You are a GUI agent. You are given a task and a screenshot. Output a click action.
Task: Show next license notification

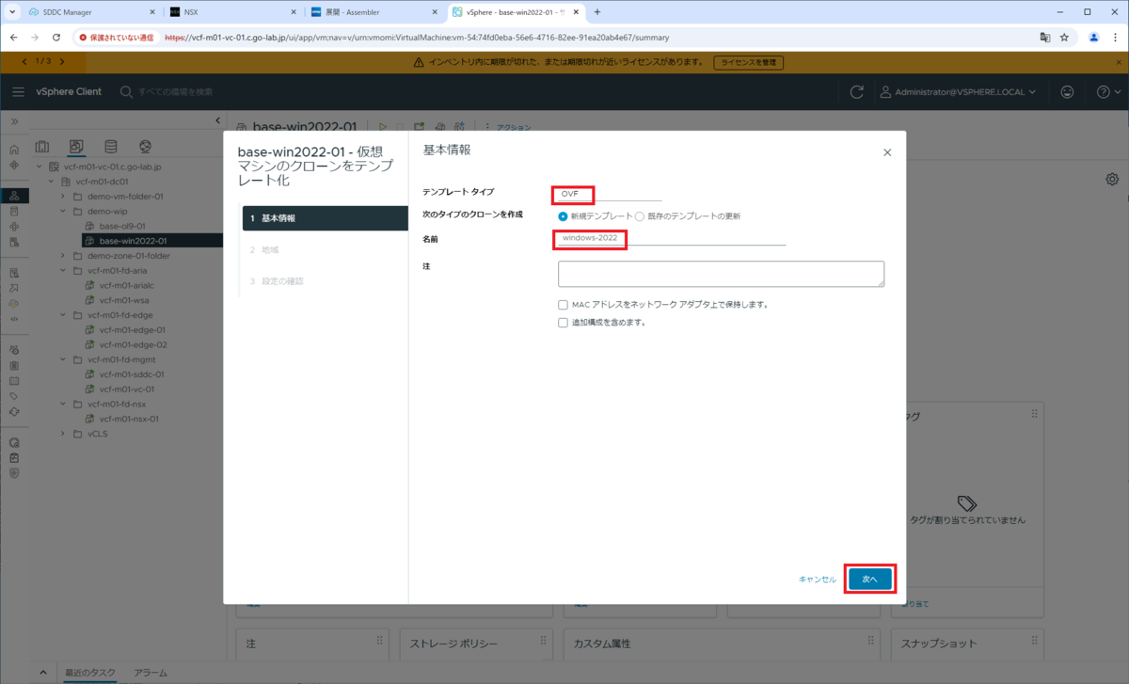61,61
